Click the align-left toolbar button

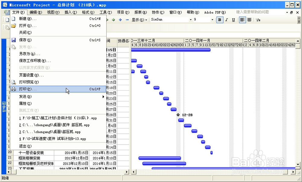242,20
